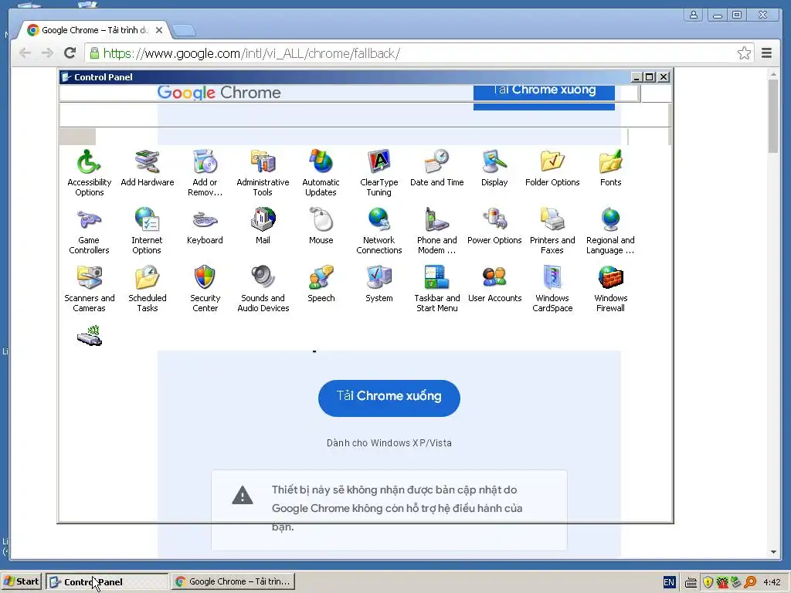
Task: Open Automatic Updates icon
Action: [x=321, y=172]
